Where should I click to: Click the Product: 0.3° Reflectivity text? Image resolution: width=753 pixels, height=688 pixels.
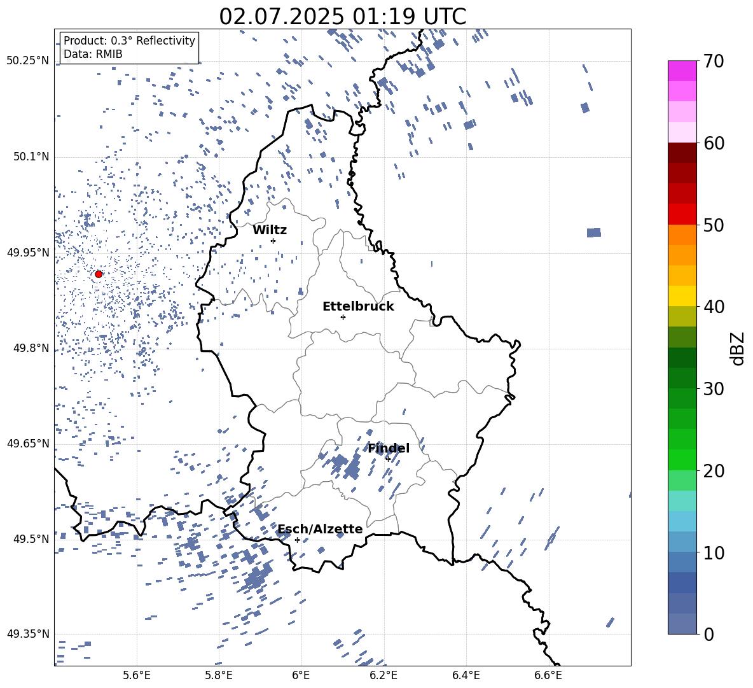point(129,41)
